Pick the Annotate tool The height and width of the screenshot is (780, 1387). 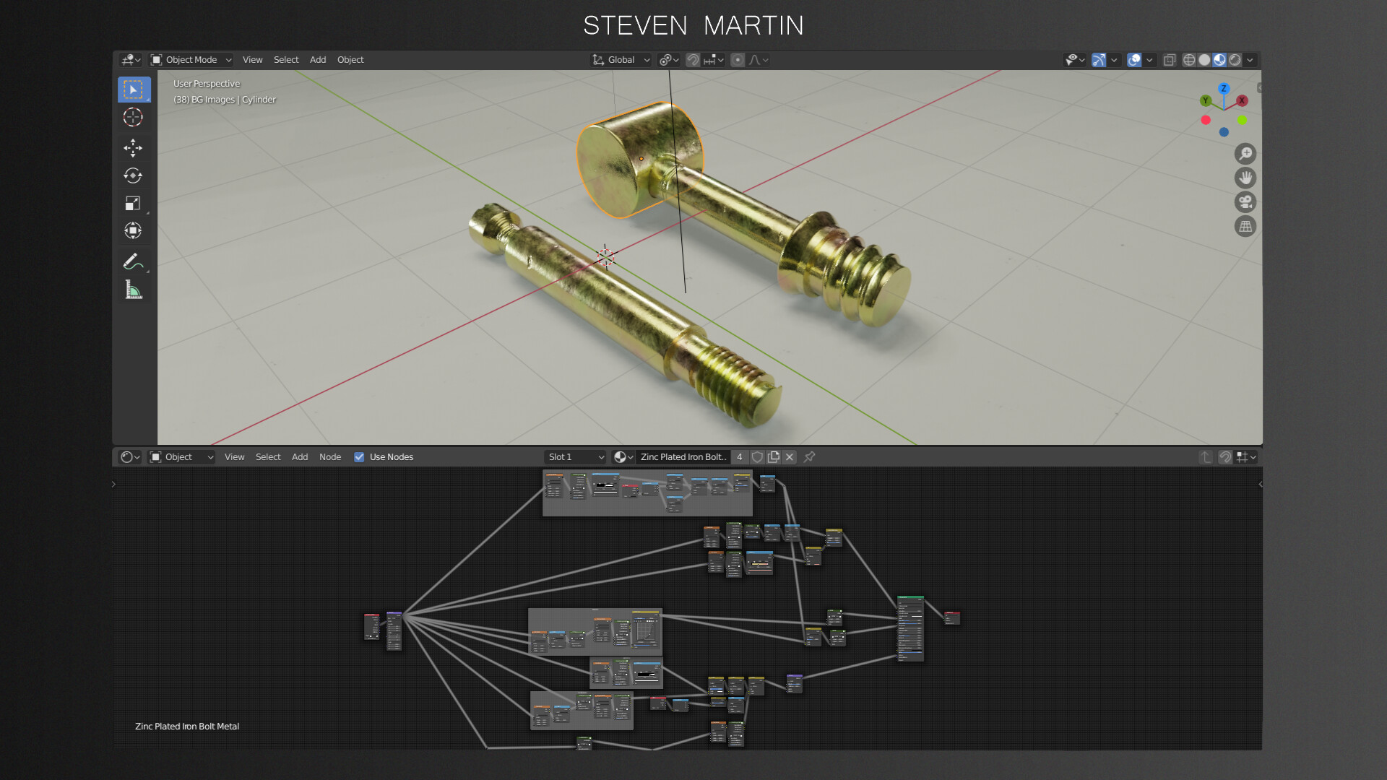[133, 261]
